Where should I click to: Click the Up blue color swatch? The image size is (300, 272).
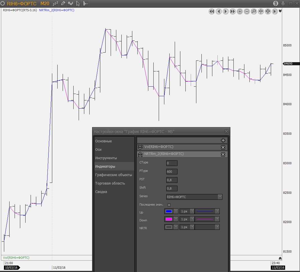[x=169, y=211]
